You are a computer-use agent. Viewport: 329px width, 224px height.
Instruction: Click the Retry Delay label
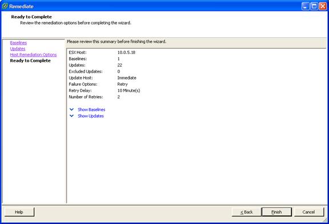point(80,90)
